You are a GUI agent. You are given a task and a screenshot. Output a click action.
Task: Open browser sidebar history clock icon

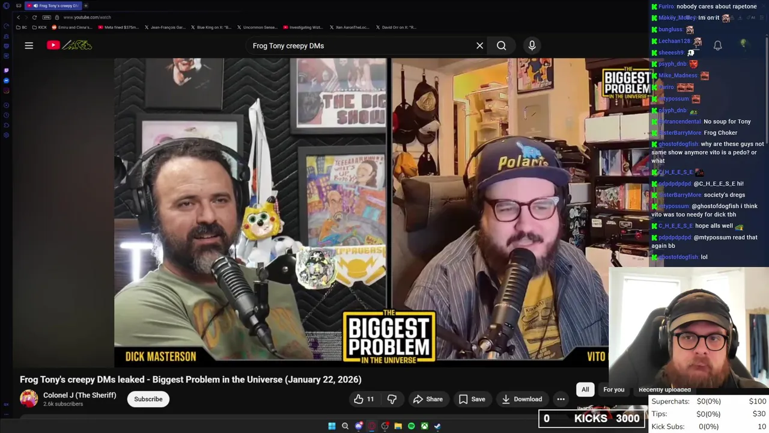tap(6, 114)
